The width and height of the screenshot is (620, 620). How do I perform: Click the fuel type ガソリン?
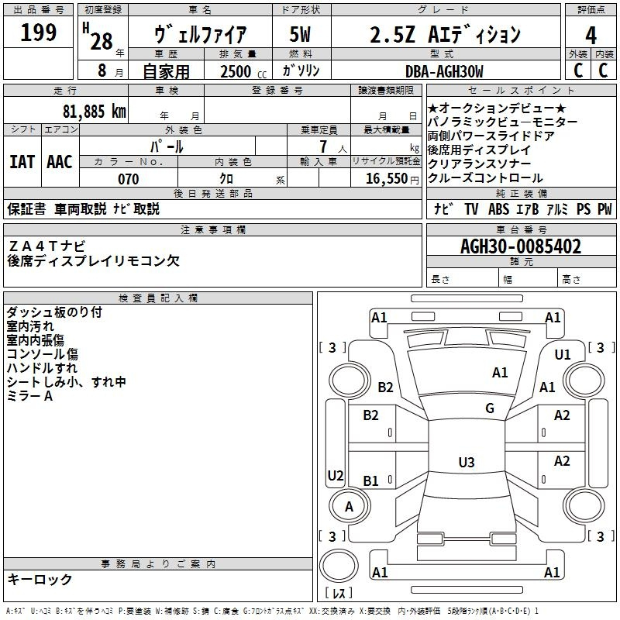click(x=301, y=71)
